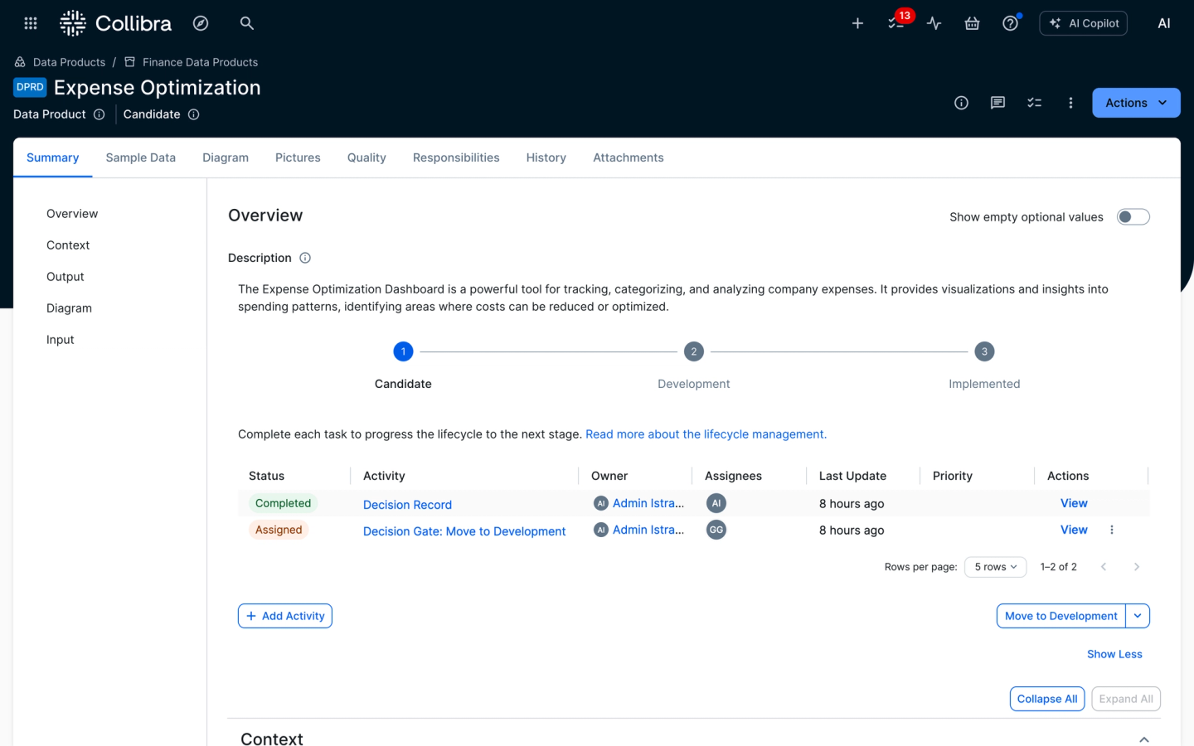This screenshot has height=746, width=1194.
Task: Switch to the Responsibilities tab
Action: 456,157
